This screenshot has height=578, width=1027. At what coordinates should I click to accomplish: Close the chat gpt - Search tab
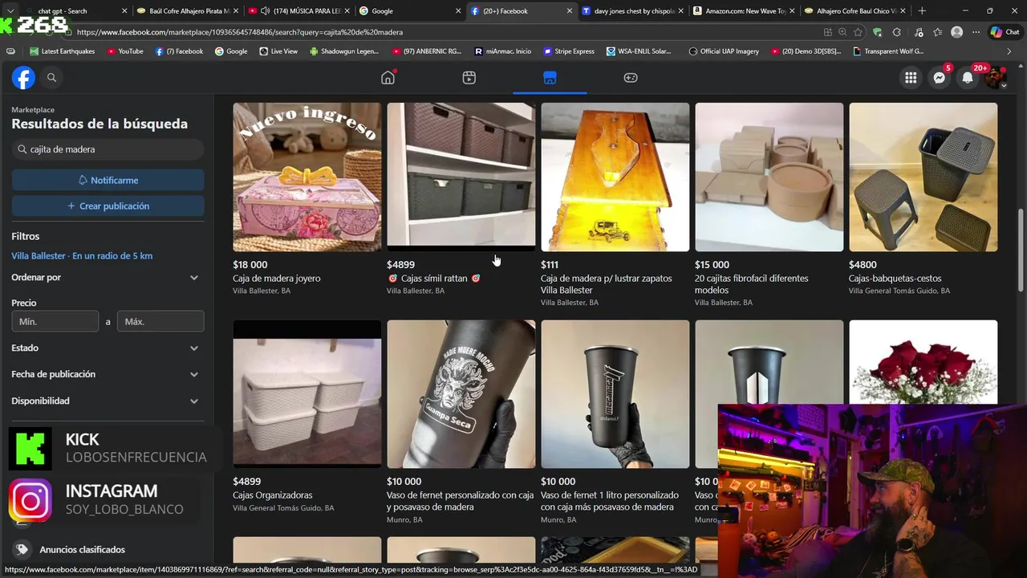pos(124,10)
